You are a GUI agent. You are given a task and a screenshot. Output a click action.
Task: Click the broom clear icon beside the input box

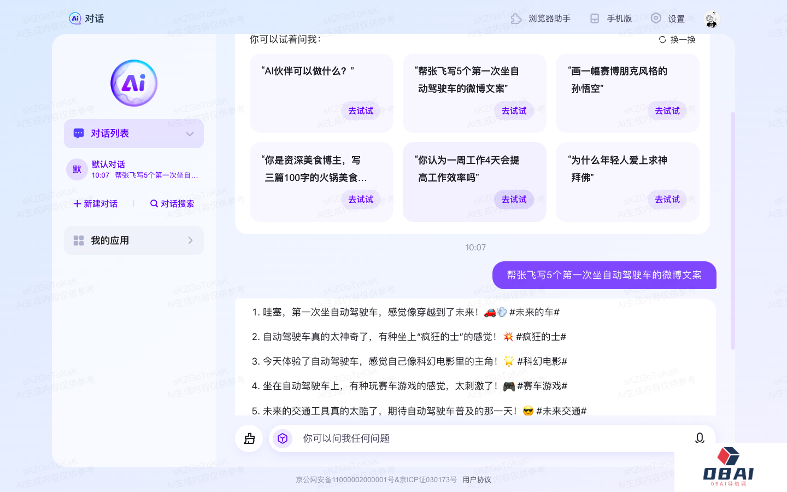(249, 438)
